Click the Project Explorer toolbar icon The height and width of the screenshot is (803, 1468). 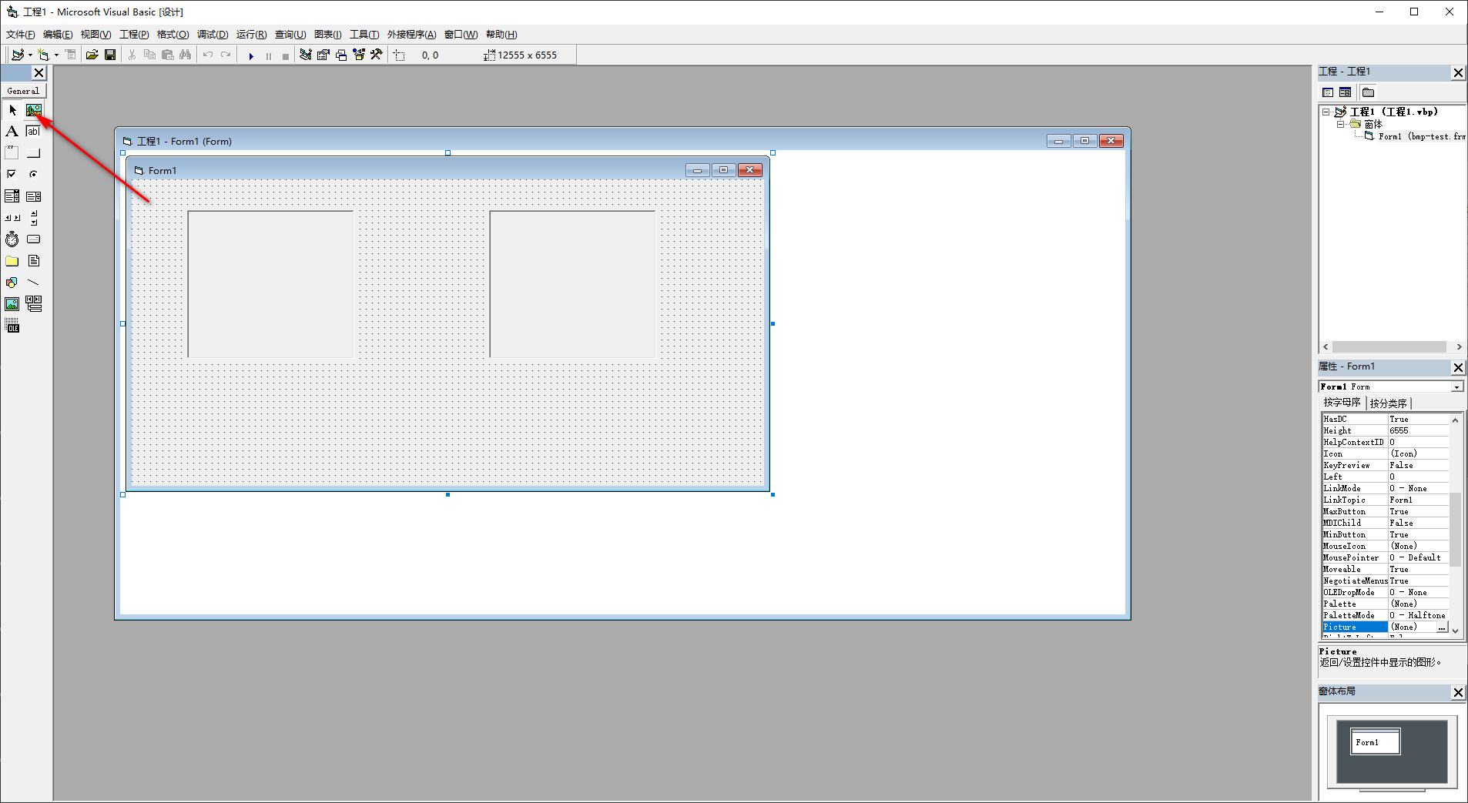pyautogui.click(x=306, y=55)
